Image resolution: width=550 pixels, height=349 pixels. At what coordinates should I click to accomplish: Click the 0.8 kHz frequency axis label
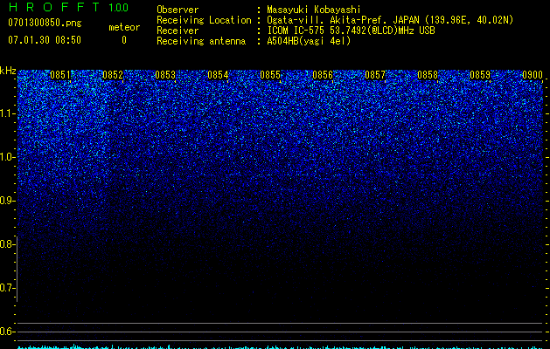(6, 244)
